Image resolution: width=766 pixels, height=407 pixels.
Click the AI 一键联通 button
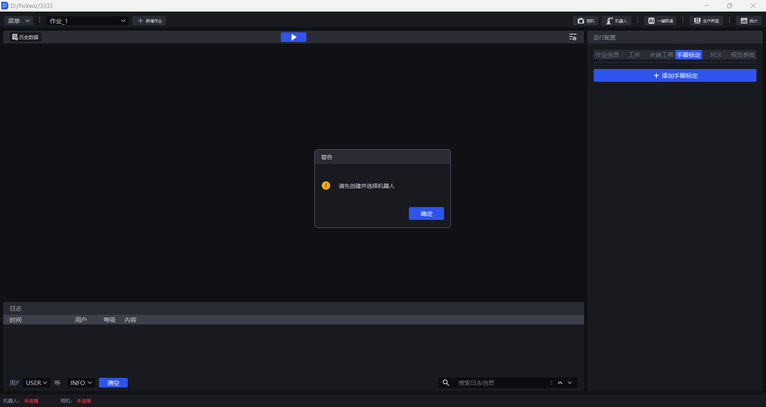pos(660,21)
